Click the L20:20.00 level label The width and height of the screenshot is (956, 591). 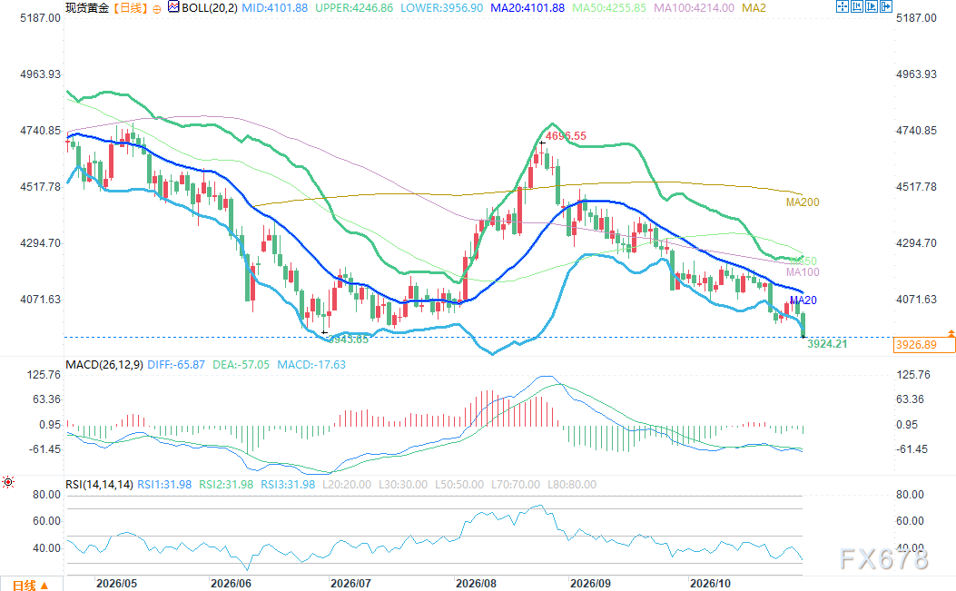[346, 484]
